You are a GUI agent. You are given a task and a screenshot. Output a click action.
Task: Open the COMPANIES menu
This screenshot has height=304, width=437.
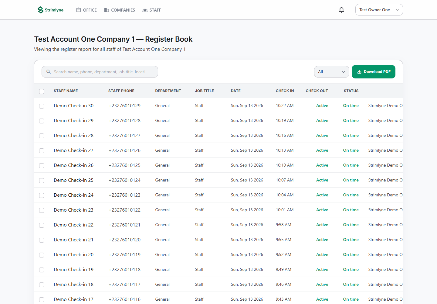(x=120, y=10)
